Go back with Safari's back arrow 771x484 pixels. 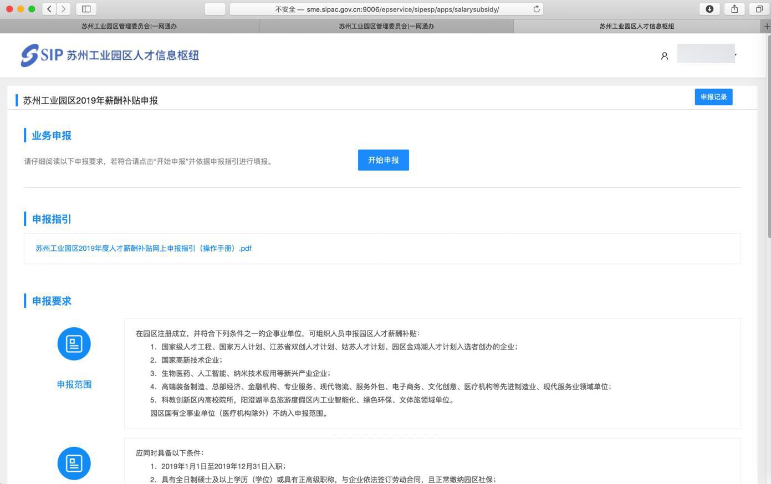click(x=49, y=9)
